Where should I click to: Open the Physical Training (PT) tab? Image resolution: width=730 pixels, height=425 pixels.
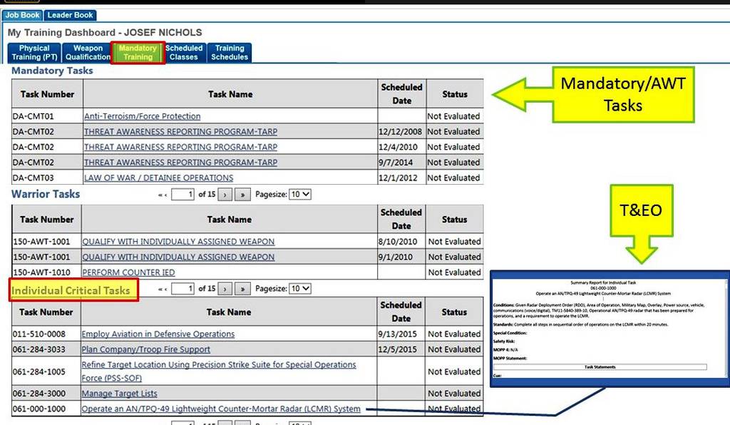pos(34,53)
